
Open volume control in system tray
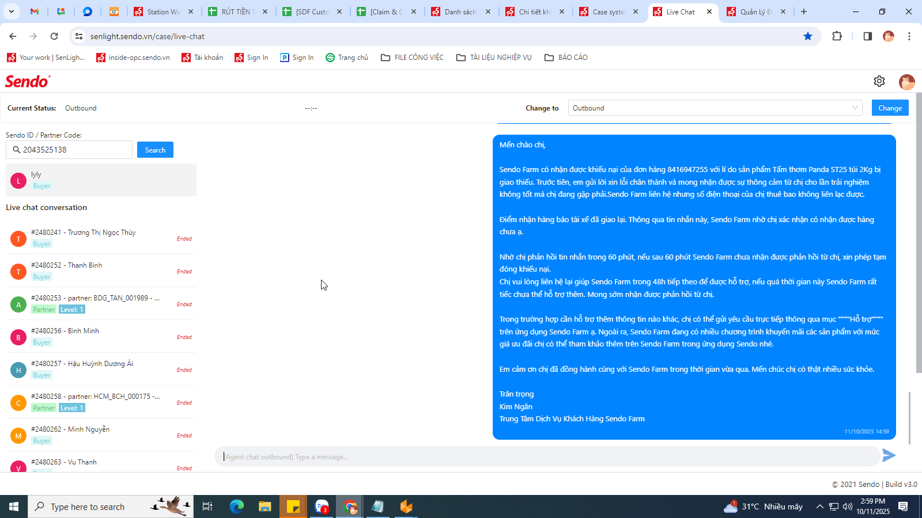[x=848, y=506]
